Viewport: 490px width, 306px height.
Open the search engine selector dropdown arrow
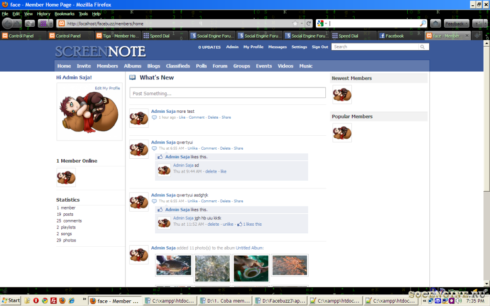tap(326, 23)
